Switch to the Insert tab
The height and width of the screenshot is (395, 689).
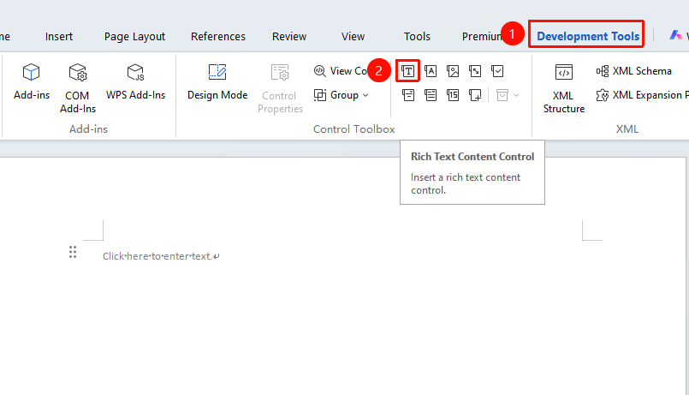(x=59, y=37)
